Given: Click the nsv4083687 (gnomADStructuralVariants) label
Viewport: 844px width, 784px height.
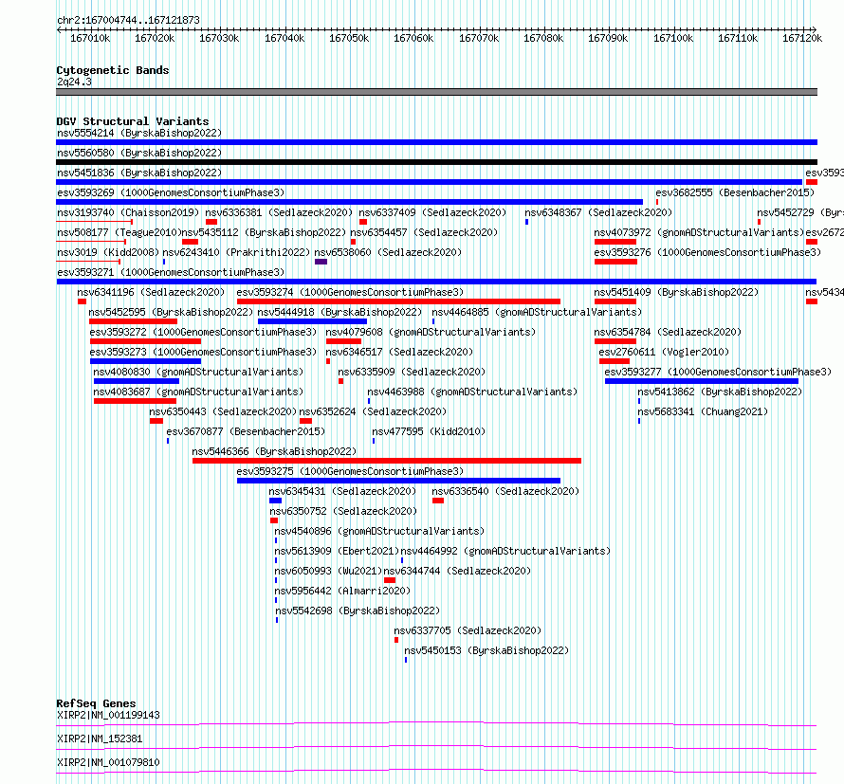Looking at the screenshot, I should pyautogui.click(x=198, y=392).
